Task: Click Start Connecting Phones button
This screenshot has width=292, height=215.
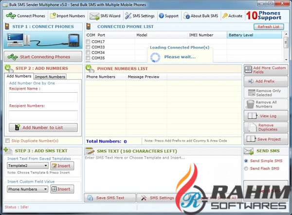Action: tap(43, 57)
